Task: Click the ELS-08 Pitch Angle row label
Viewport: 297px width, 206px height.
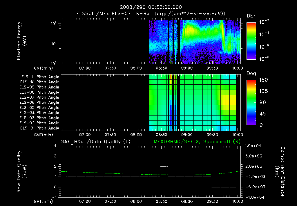Action: click(x=39, y=92)
